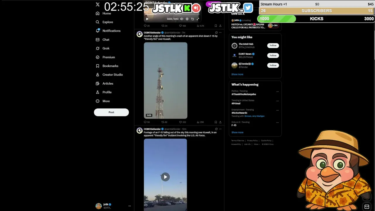Toggle picture-in-picture on top video
Viewport: 375px width, 211px height.
[192, 19]
